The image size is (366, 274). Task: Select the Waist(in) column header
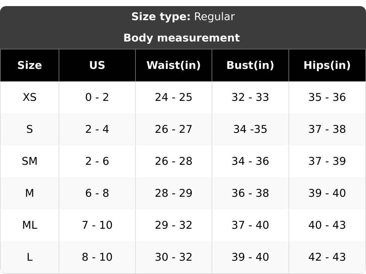(x=173, y=65)
